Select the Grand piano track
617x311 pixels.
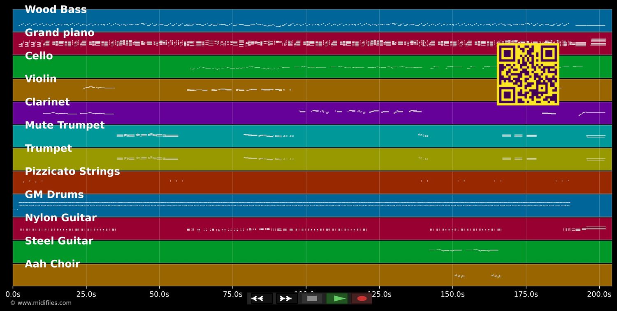click(x=60, y=33)
